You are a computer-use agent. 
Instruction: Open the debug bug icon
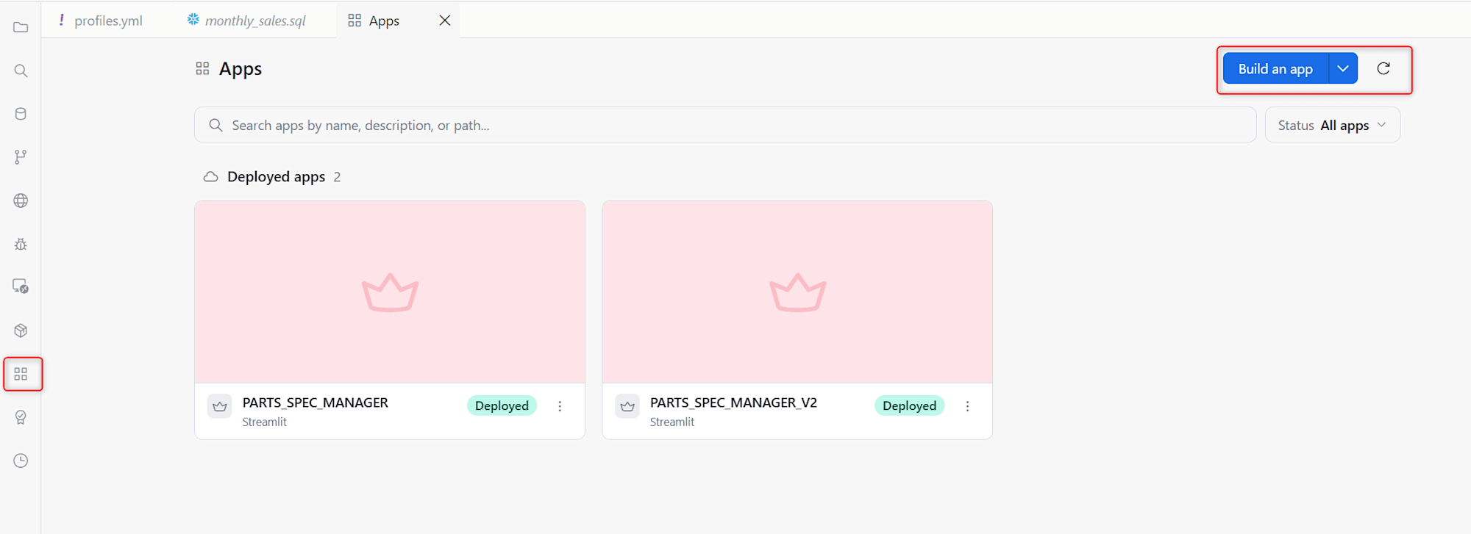tap(21, 244)
